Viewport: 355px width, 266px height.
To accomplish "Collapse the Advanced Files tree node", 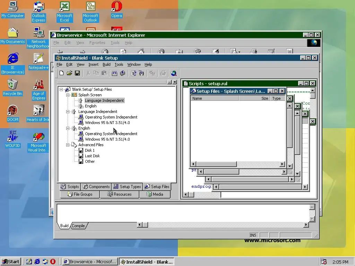I will 68,145.
